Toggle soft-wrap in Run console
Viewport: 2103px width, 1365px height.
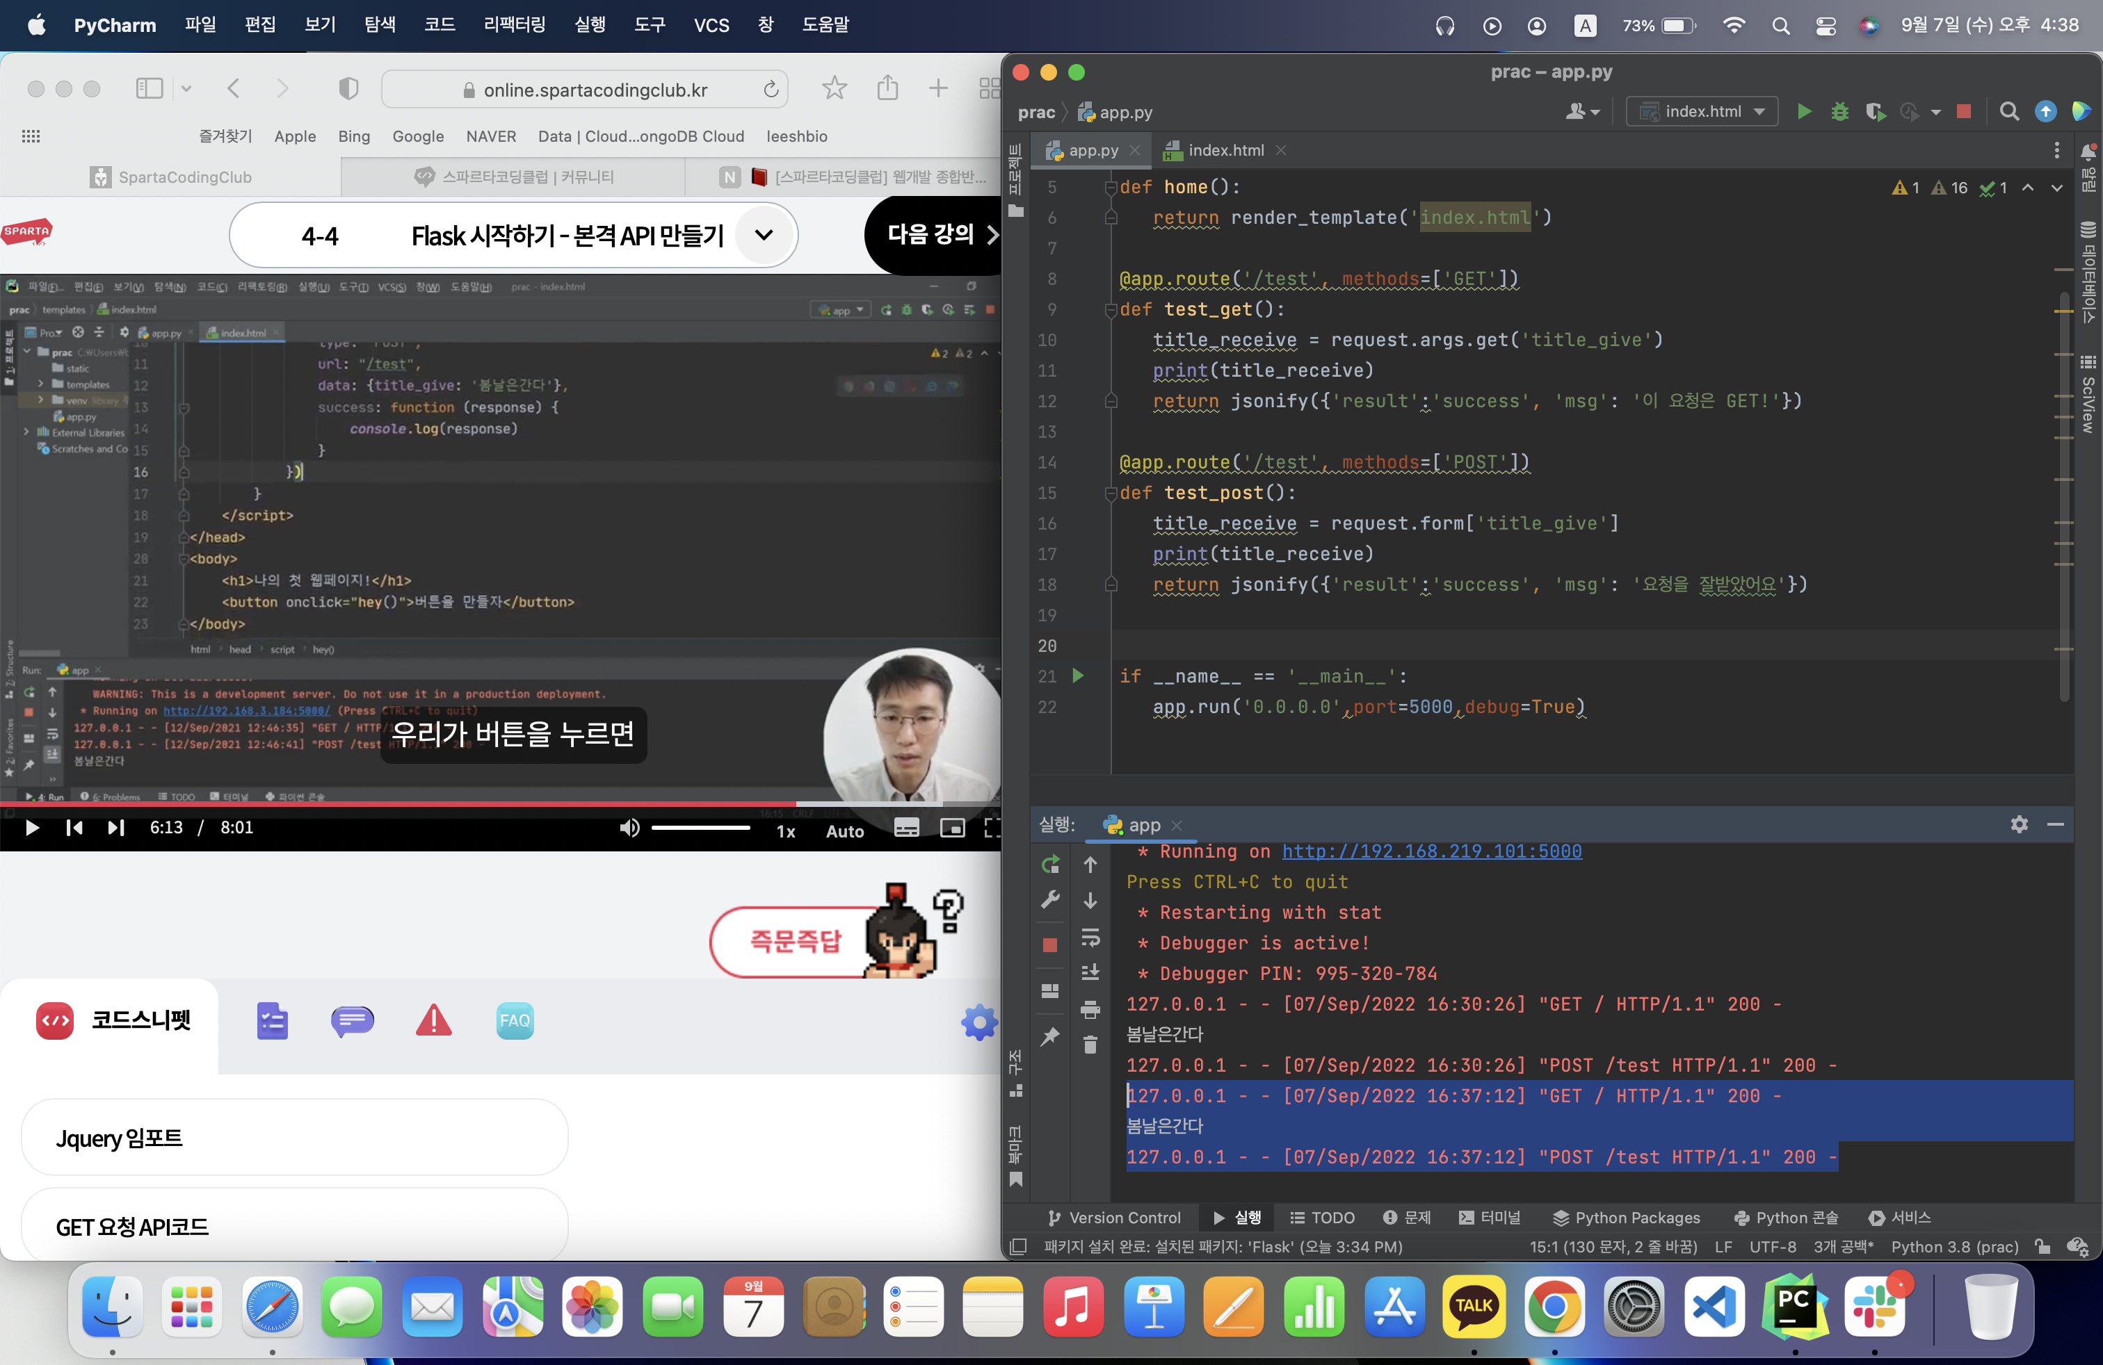[x=1090, y=936]
